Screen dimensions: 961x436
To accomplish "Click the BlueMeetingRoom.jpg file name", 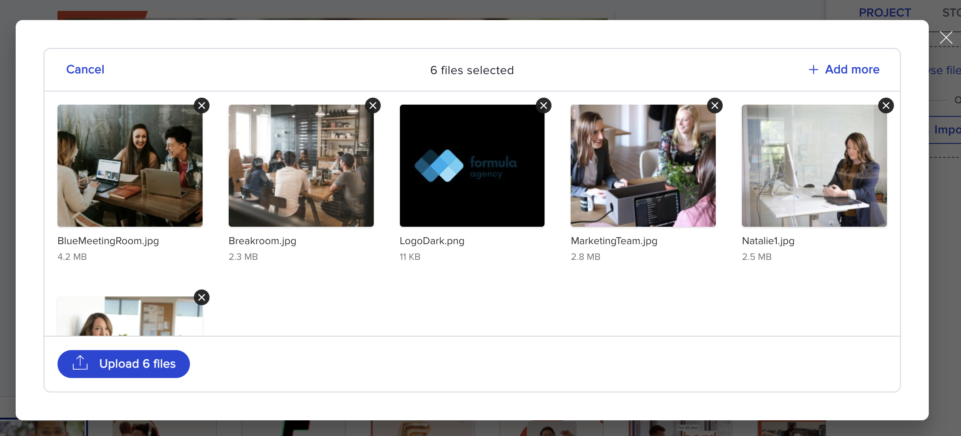I will click(108, 241).
